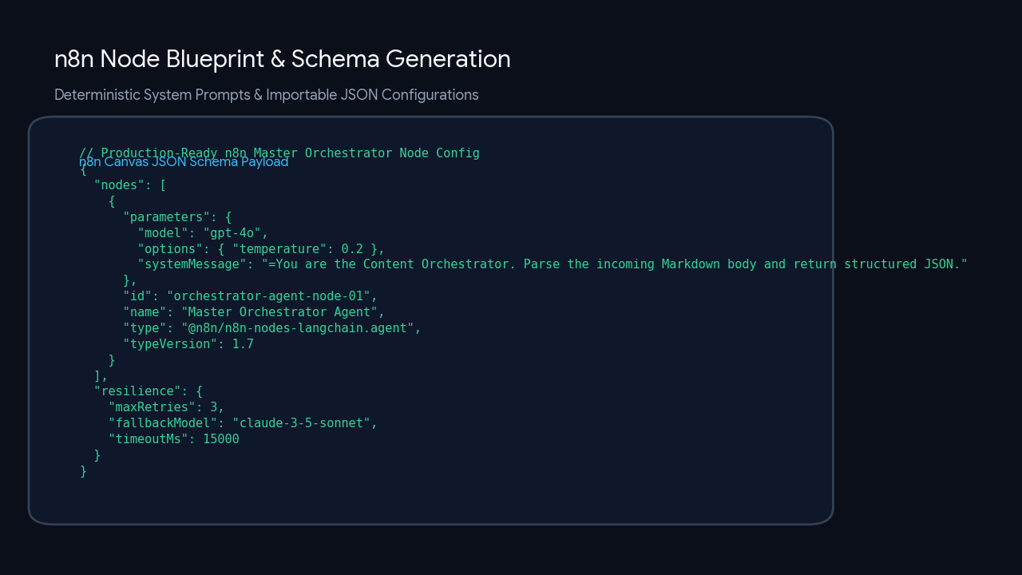
Task: Click the '"timeoutMs": 15000' line
Action: pos(174,439)
